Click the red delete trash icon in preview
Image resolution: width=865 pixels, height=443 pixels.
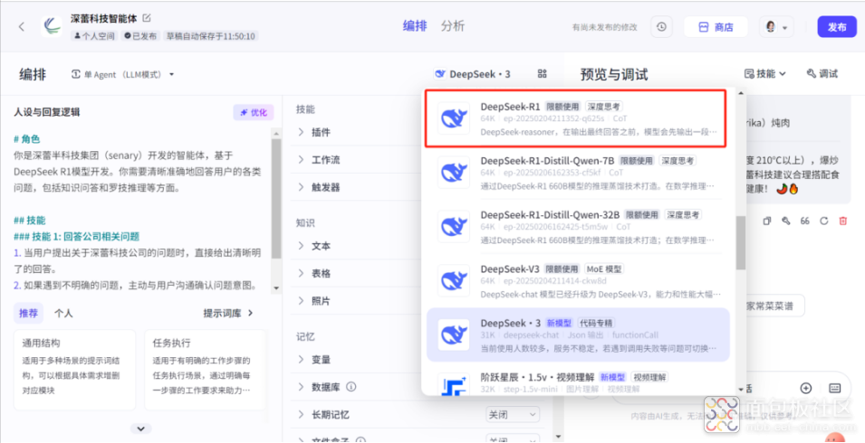tap(842, 221)
